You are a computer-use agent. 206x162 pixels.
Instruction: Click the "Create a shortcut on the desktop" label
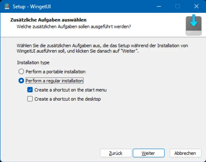point(68,99)
